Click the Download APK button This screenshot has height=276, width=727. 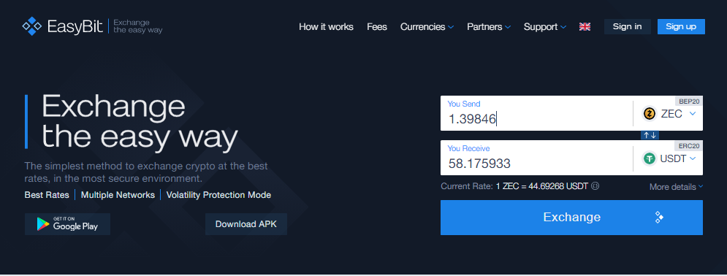pyautogui.click(x=246, y=224)
